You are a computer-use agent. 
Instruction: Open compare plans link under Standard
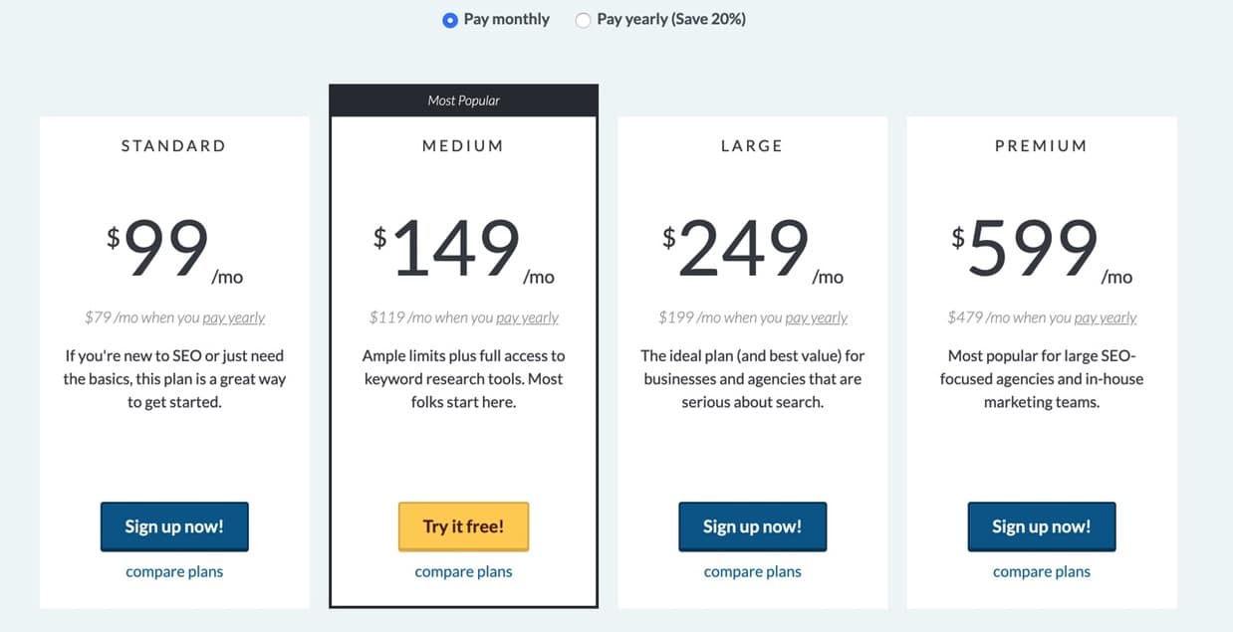pos(174,572)
